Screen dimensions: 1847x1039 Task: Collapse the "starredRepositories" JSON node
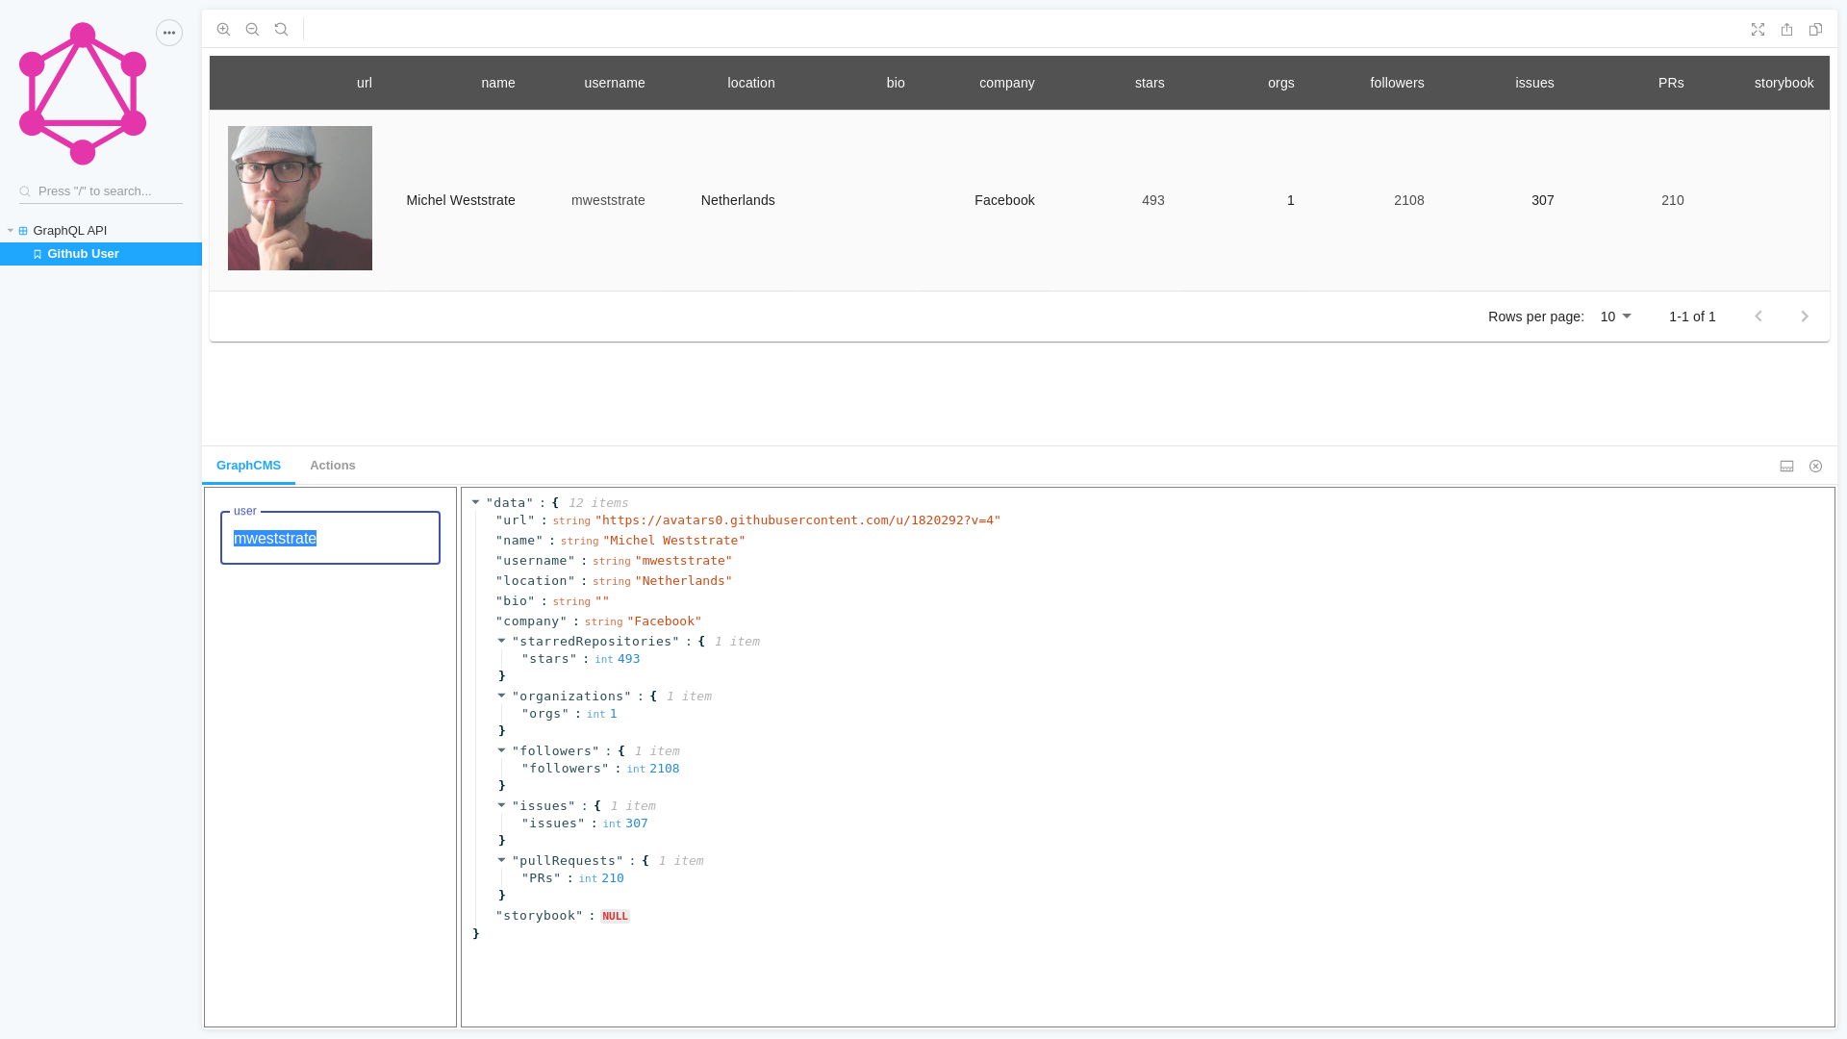pos(501,641)
